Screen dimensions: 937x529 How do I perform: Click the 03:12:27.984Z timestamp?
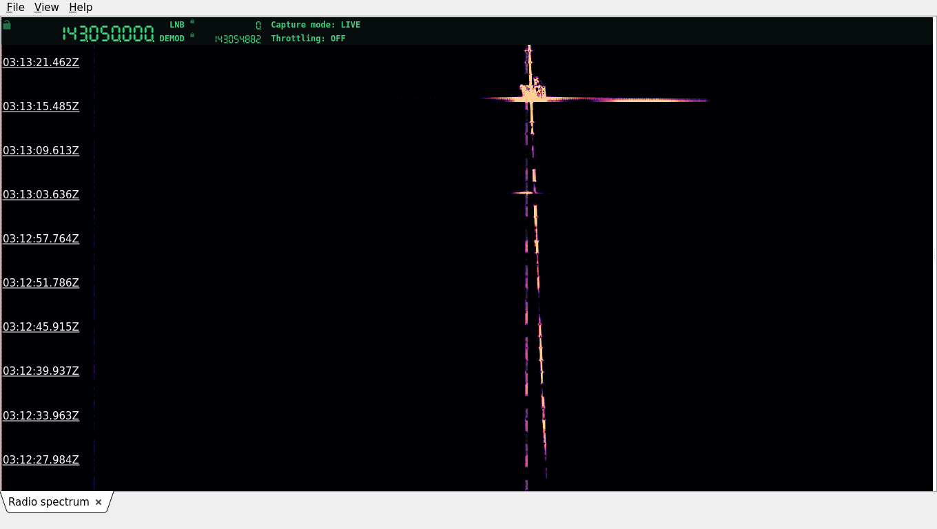click(41, 459)
